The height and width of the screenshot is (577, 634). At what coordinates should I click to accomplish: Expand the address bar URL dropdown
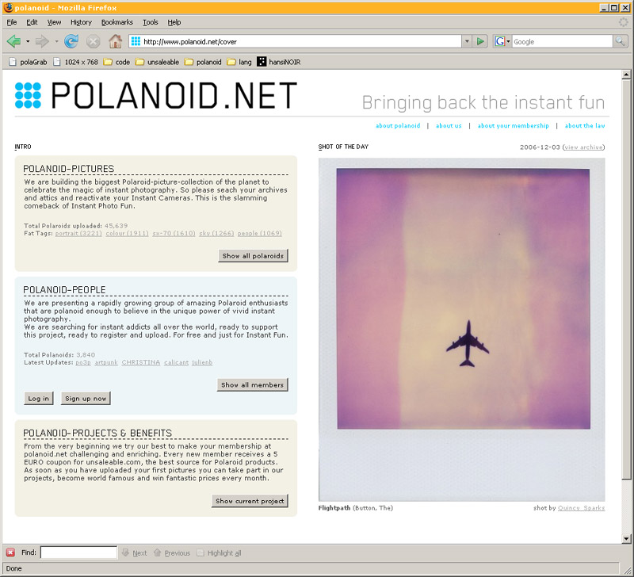pyautogui.click(x=467, y=41)
